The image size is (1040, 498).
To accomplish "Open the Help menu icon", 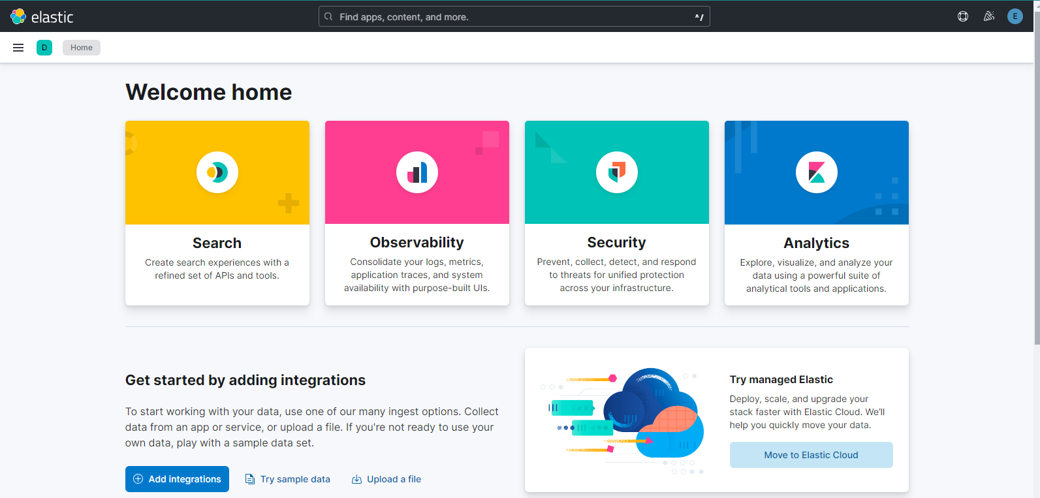I will pyautogui.click(x=962, y=16).
